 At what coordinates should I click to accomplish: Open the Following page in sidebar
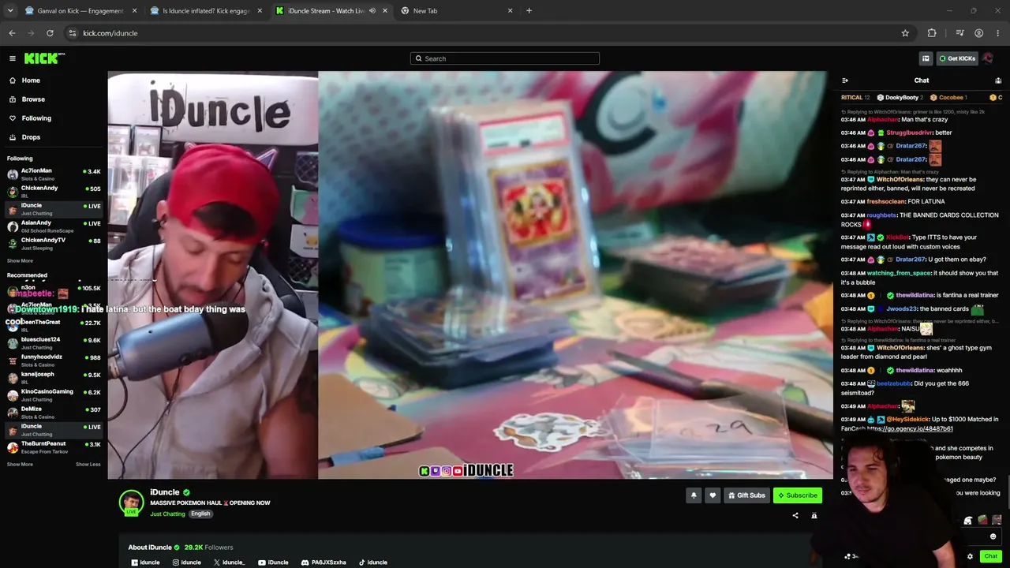pos(36,118)
